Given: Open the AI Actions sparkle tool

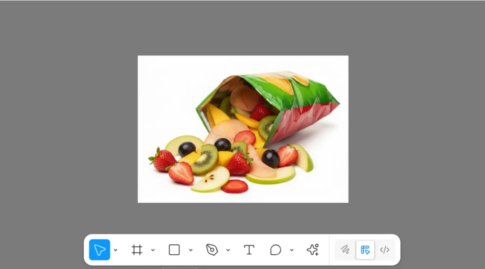Looking at the screenshot, I should [x=313, y=250].
